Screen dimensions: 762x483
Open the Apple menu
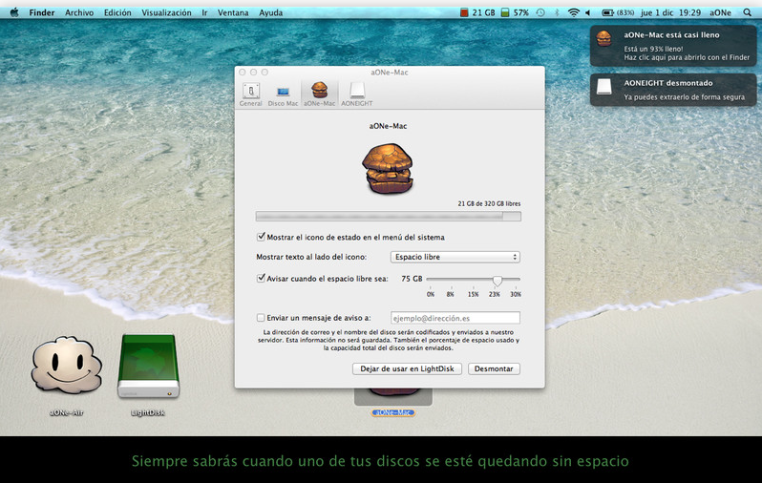click(14, 12)
